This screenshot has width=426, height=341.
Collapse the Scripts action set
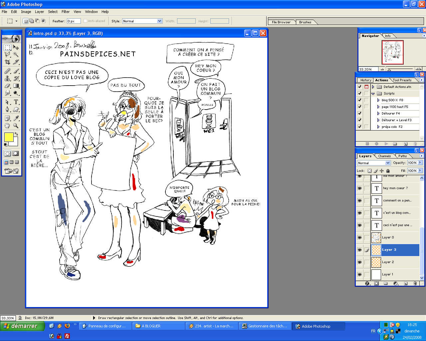click(x=373, y=94)
